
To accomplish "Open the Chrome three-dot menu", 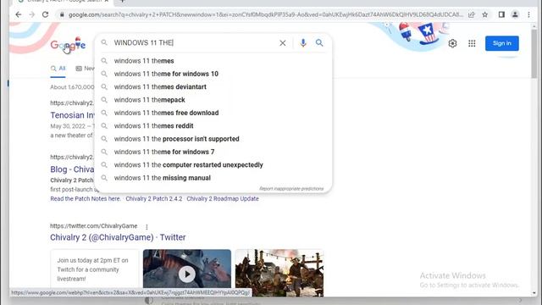I will coord(528,14).
